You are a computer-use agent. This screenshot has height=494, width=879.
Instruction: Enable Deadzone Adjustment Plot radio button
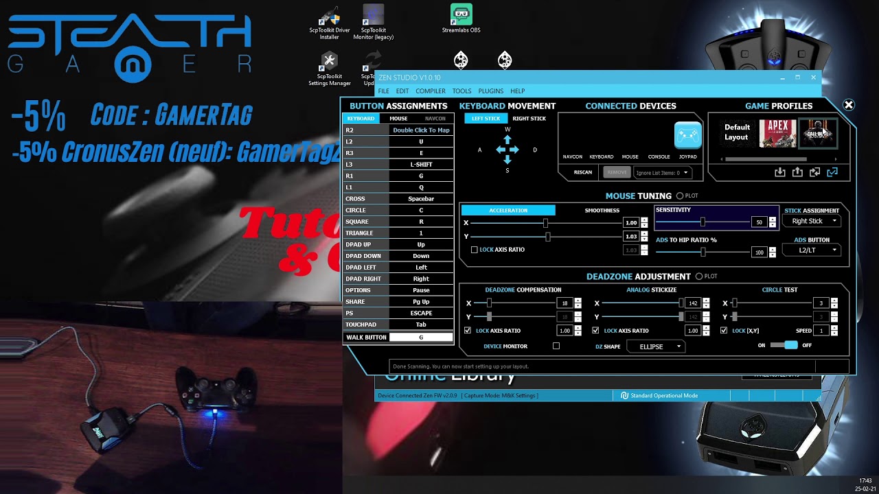[699, 277]
